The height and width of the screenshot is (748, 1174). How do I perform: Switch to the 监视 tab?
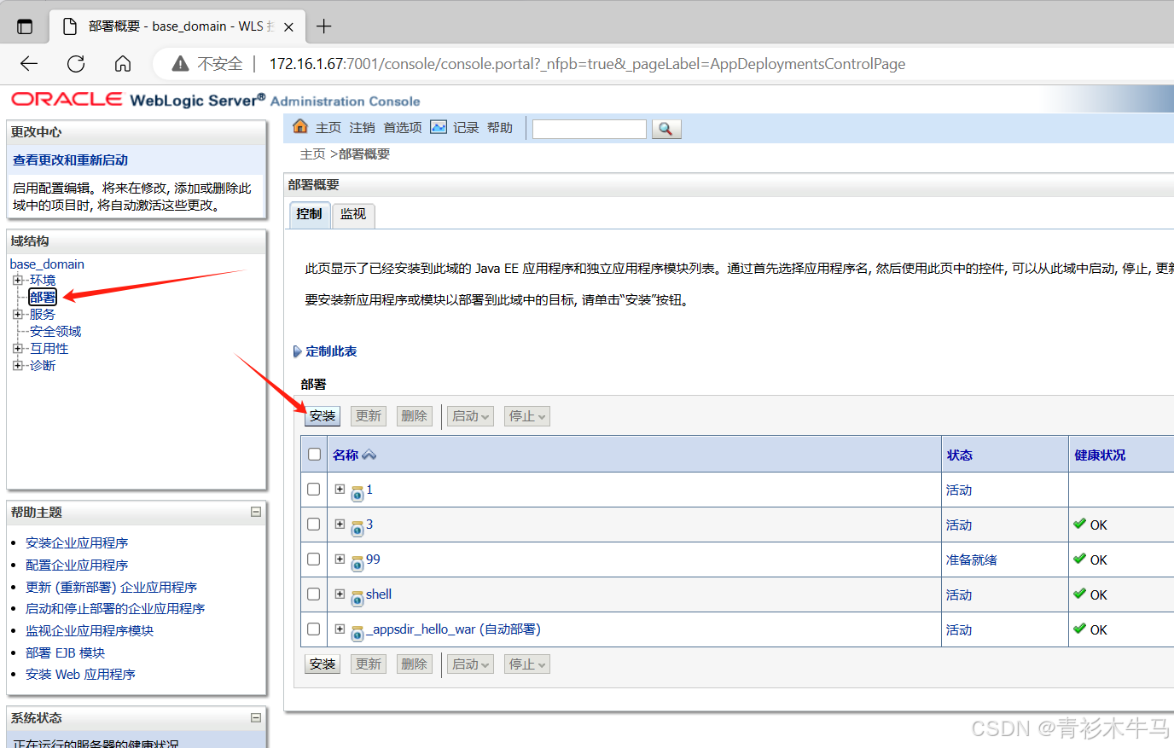click(x=353, y=214)
